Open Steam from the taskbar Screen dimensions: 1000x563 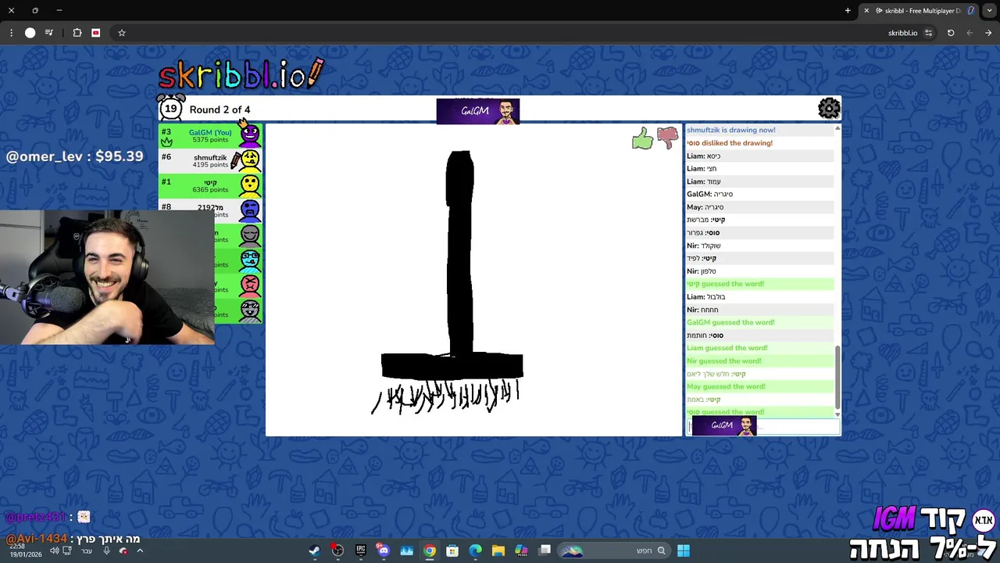(x=314, y=550)
